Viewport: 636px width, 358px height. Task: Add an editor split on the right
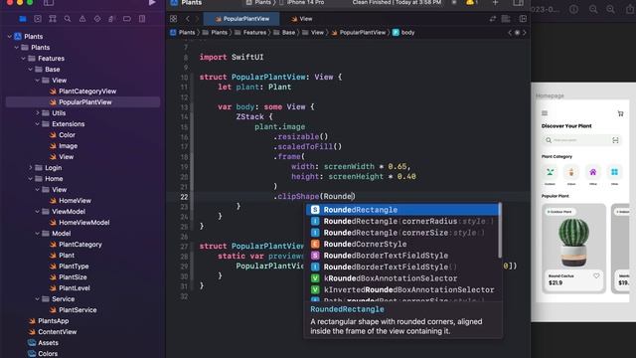523,19
